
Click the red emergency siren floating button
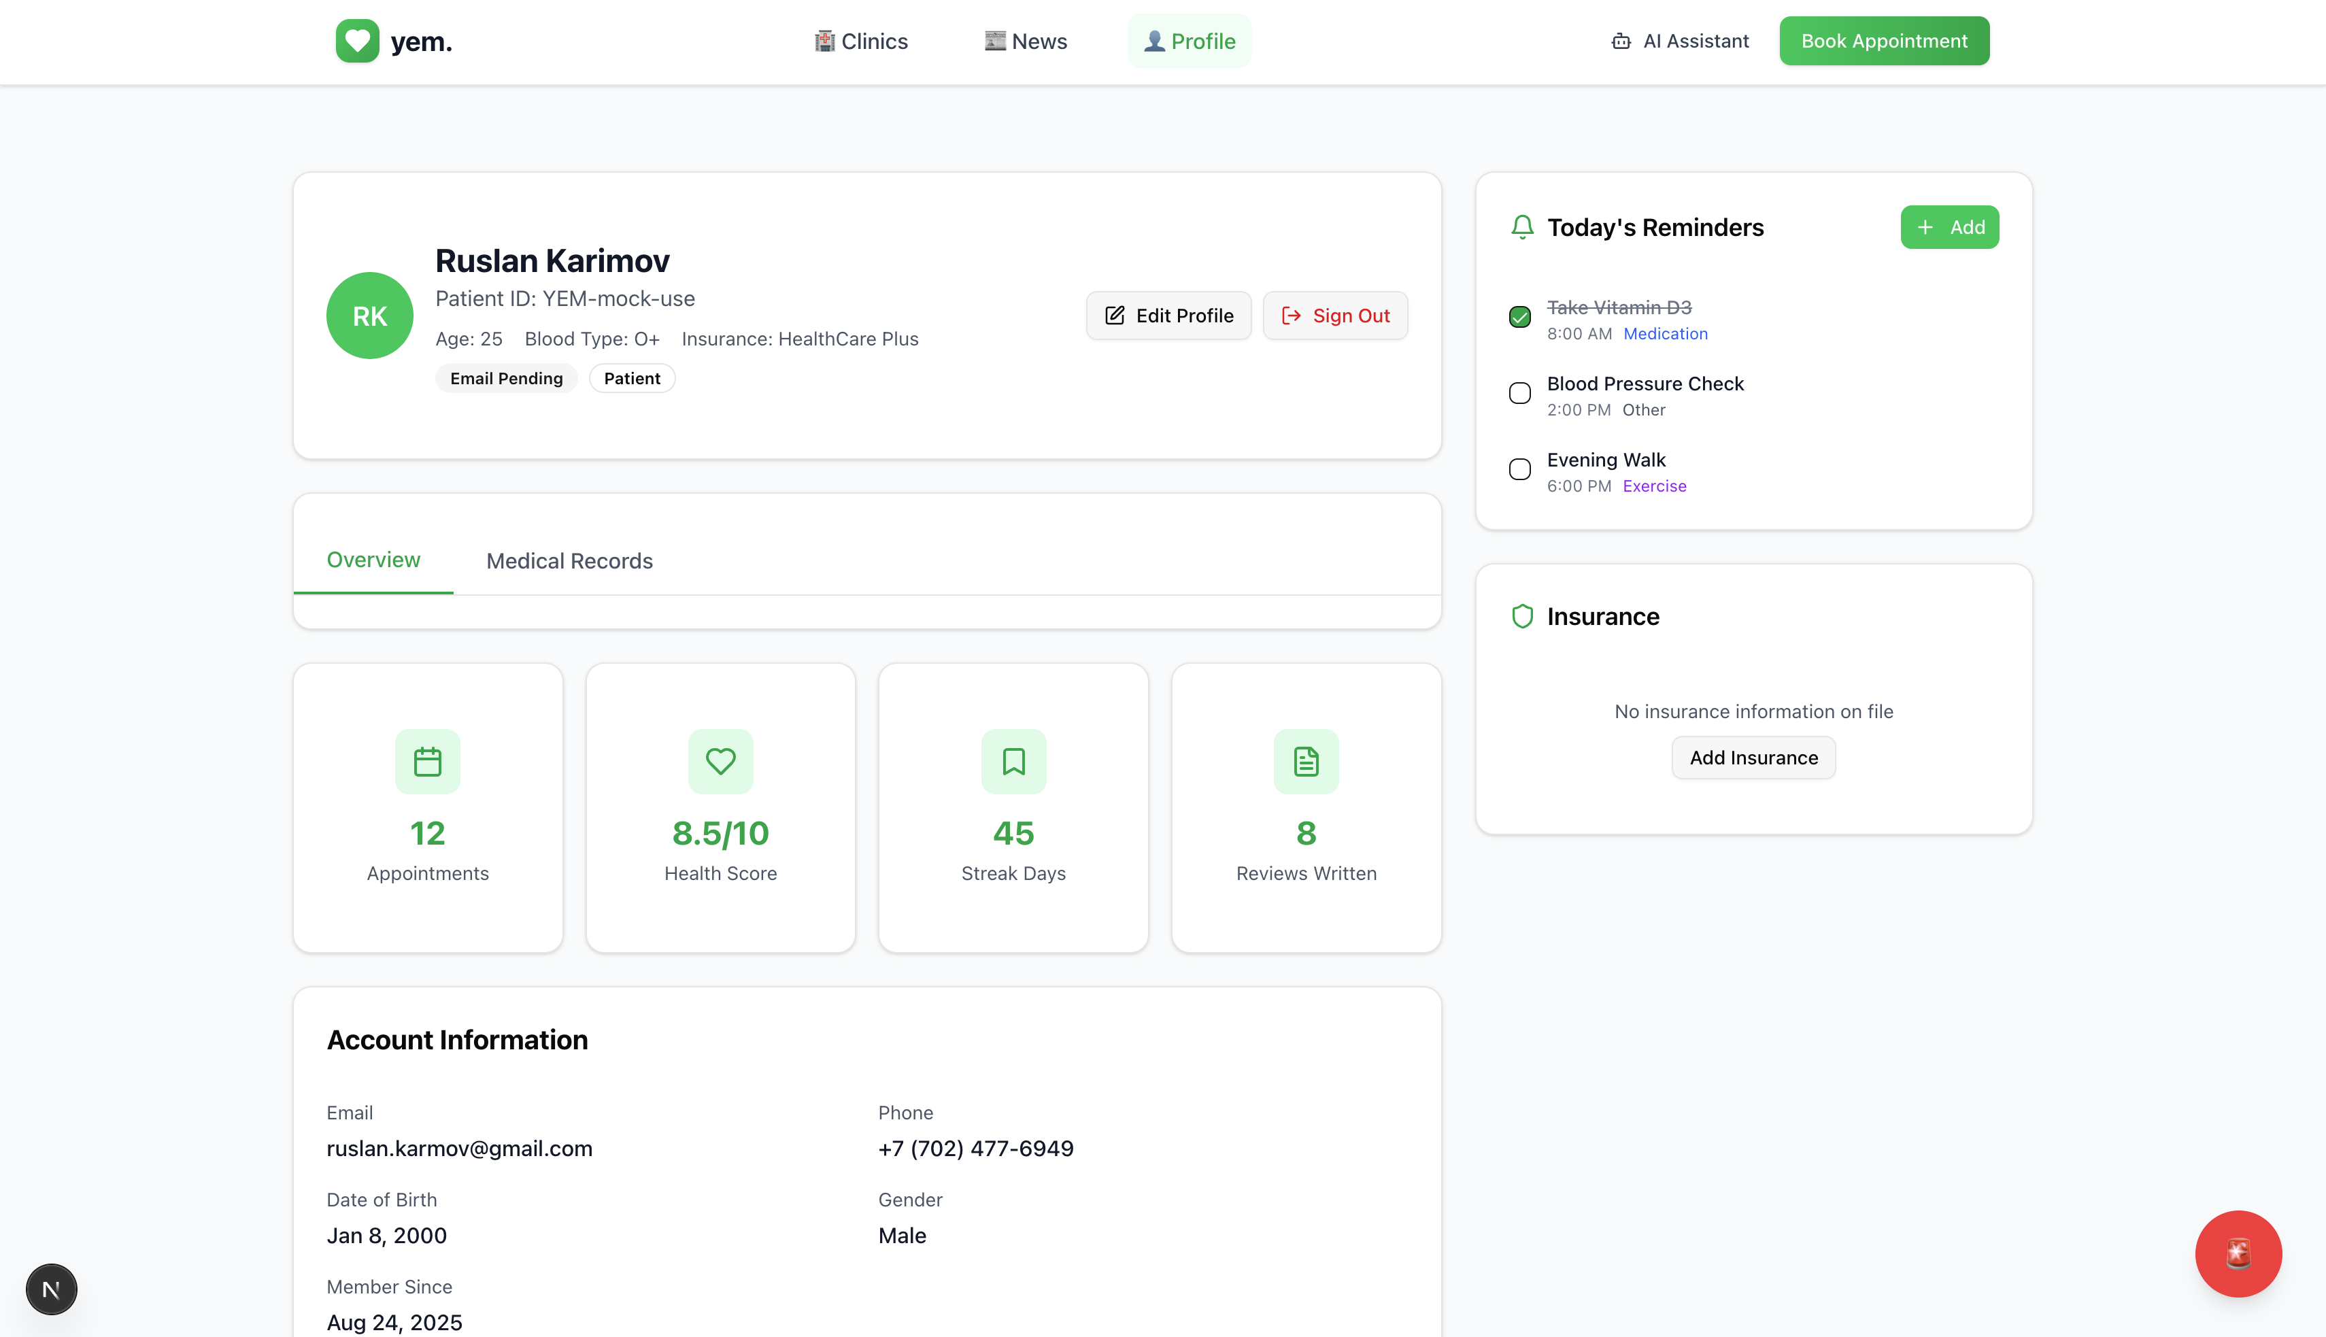coord(2237,1253)
